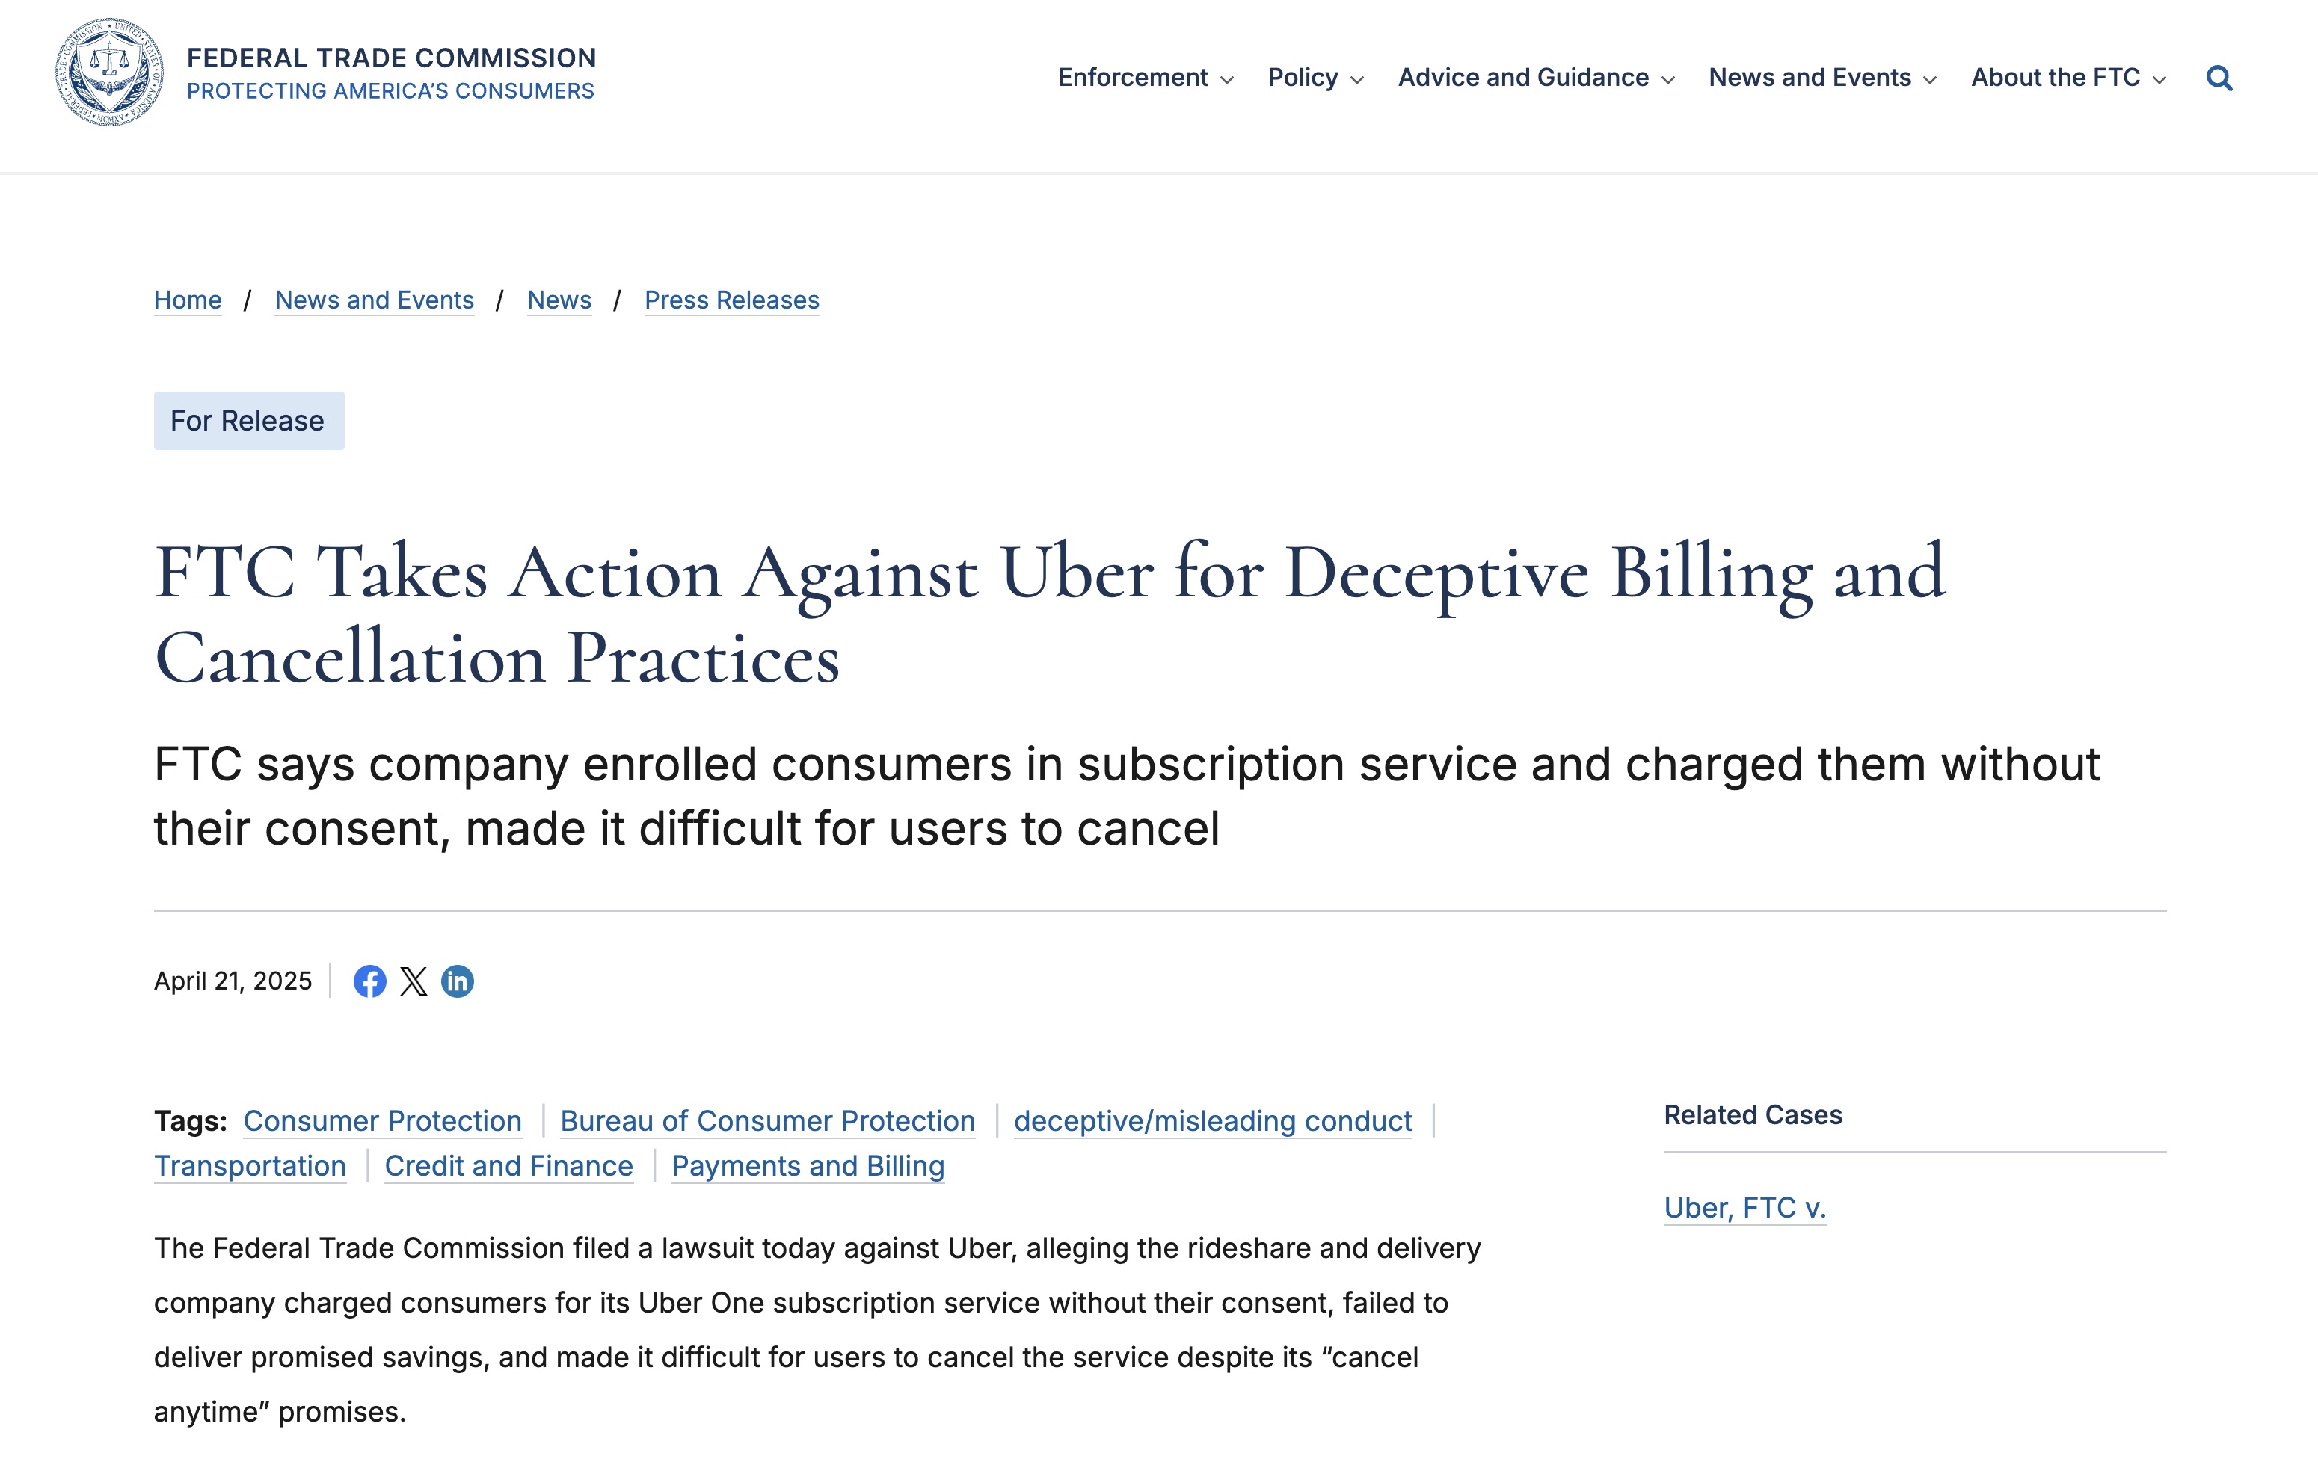Viewport: 2318px width, 1465px height.
Task: Follow the News breadcrumb link
Action: [559, 300]
